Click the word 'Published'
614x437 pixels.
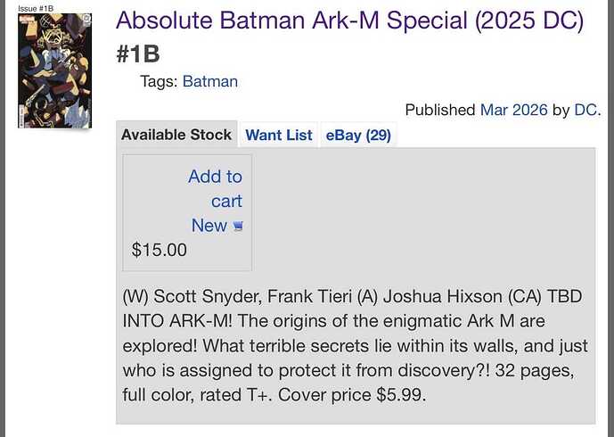(440, 110)
